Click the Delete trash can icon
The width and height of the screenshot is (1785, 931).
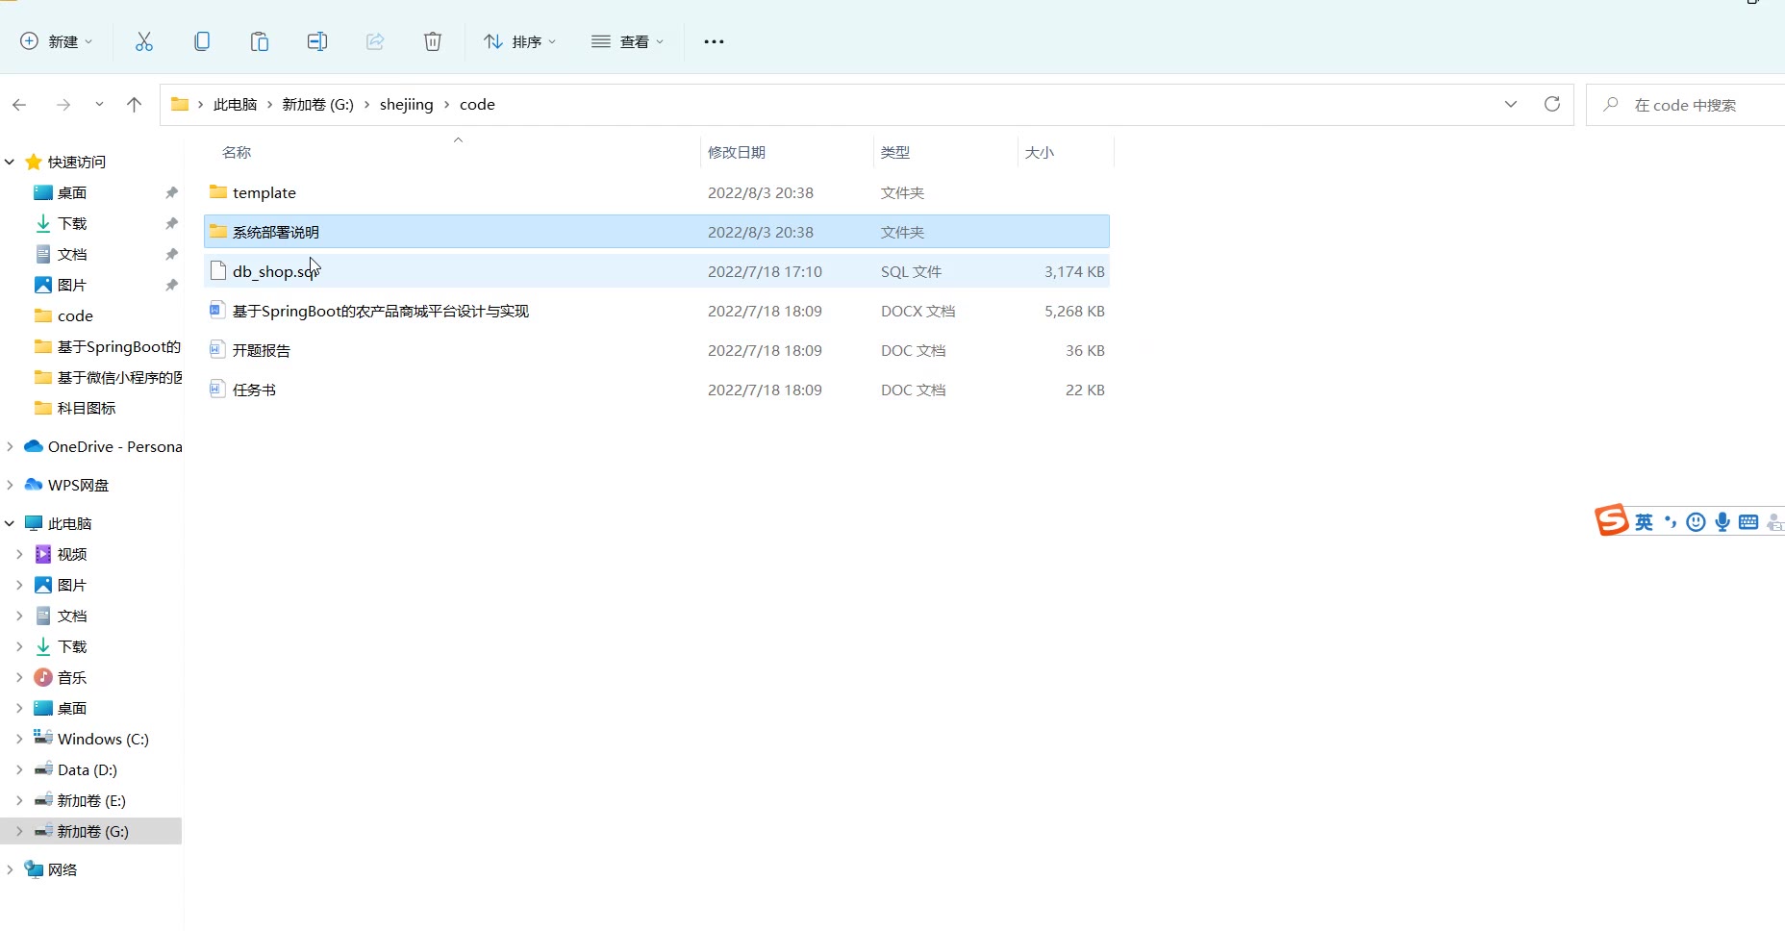[x=433, y=41]
